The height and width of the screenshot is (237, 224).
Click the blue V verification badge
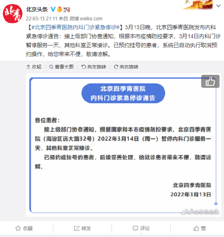(x=53, y=9)
